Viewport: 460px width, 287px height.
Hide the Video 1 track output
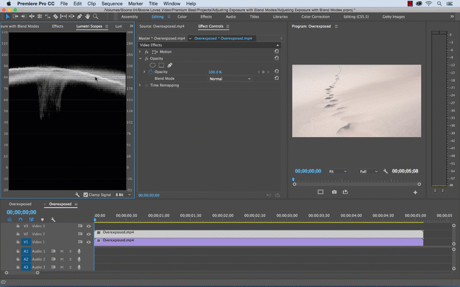(88, 242)
